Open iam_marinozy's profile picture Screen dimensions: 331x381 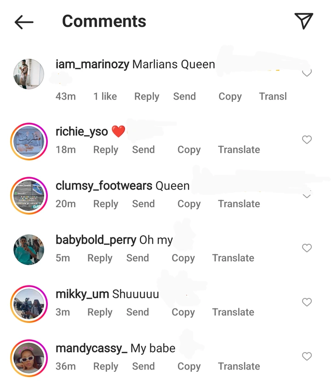click(x=29, y=74)
